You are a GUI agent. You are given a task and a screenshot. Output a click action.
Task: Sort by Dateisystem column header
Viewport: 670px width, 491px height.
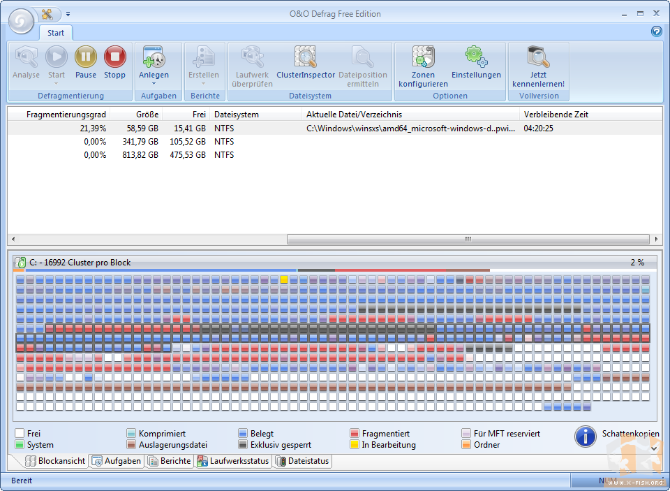click(256, 115)
